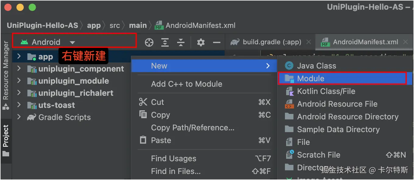Click the locate/select opened file target icon

pos(149,42)
